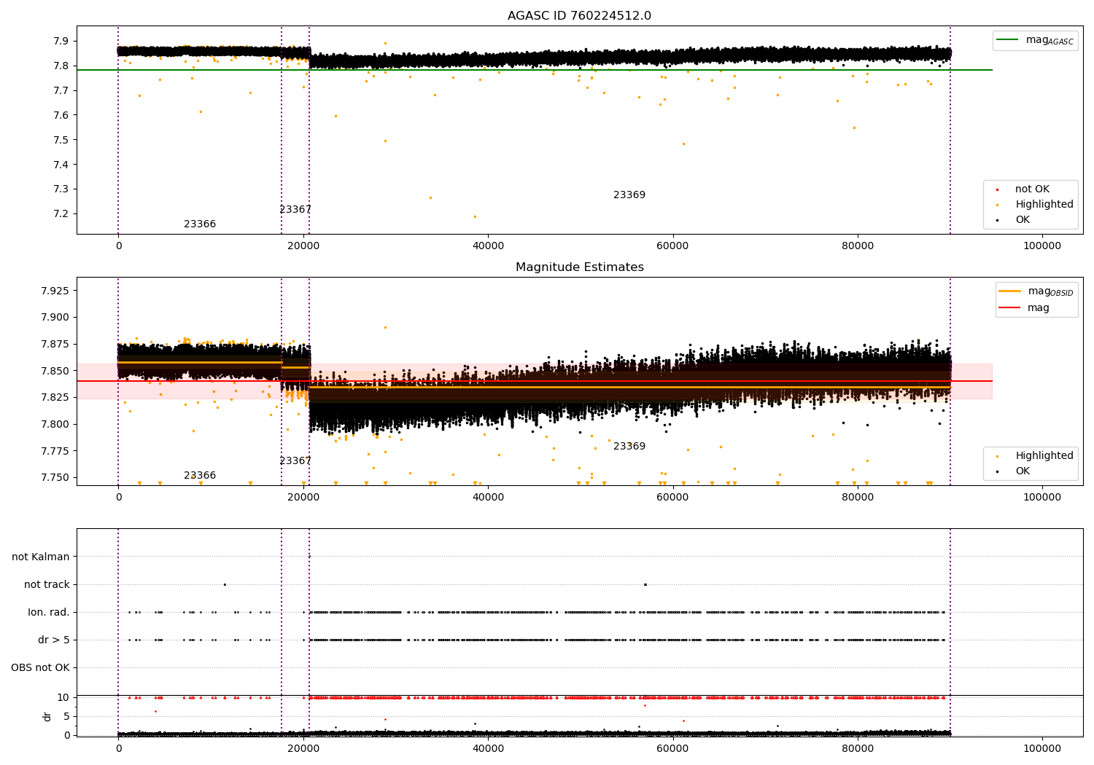This screenshot has width=1094, height=765.
Task: Click the '7.775' y-axis tick label
Action: tap(55, 452)
